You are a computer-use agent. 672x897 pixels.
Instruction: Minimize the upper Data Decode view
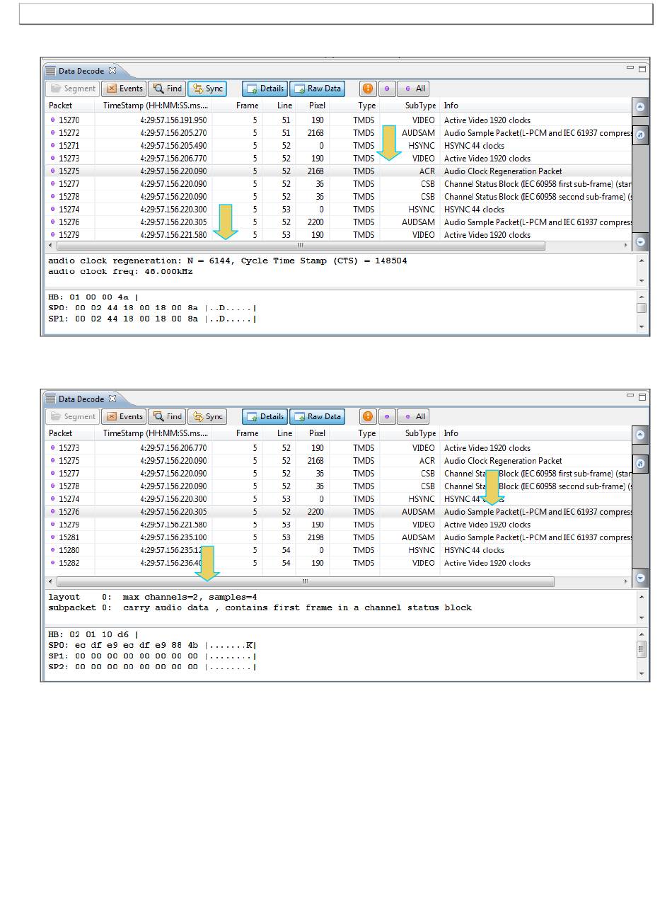[630, 67]
